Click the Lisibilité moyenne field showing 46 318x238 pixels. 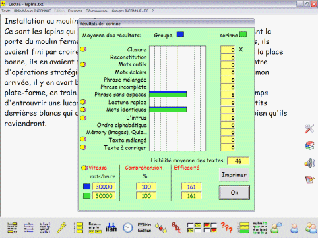[x=238, y=161]
